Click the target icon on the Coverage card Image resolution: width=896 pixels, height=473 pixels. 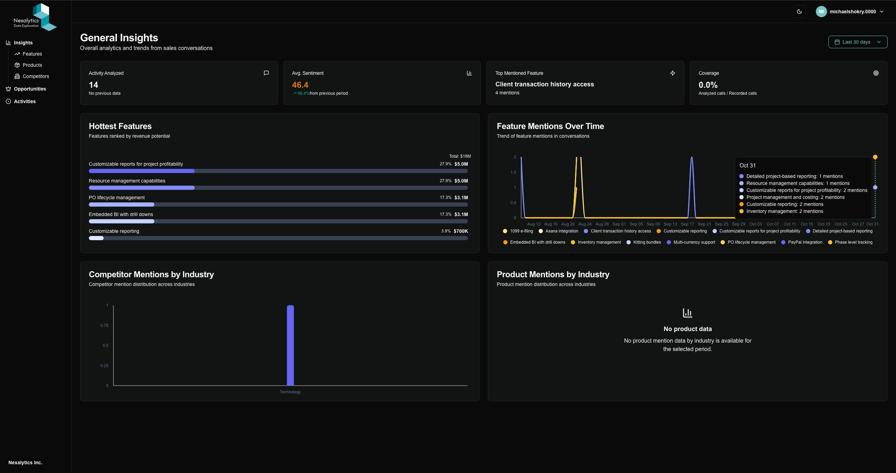pyautogui.click(x=875, y=73)
